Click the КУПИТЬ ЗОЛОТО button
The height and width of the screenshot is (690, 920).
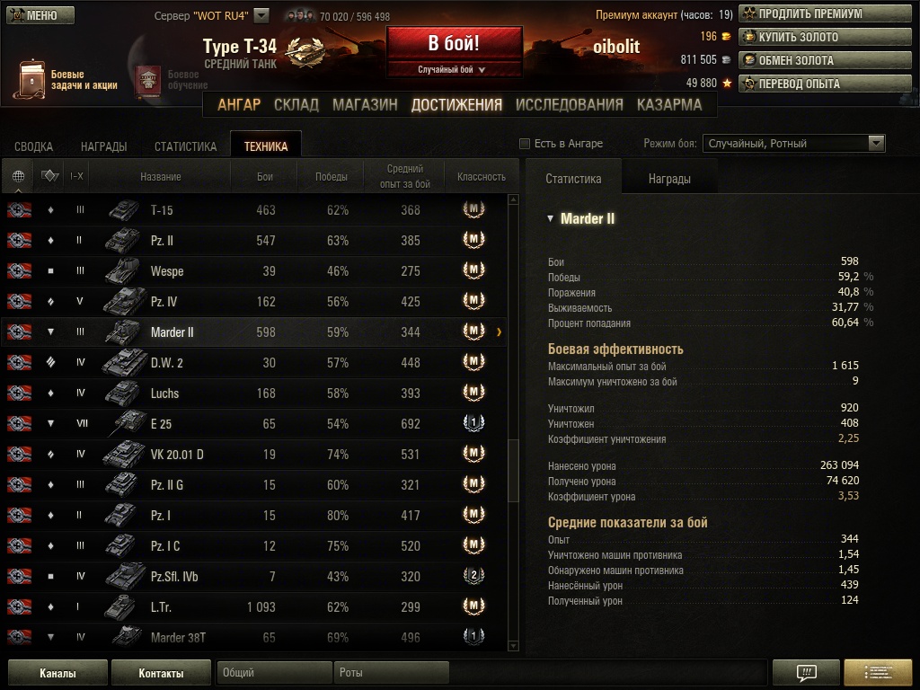click(x=825, y=36)
